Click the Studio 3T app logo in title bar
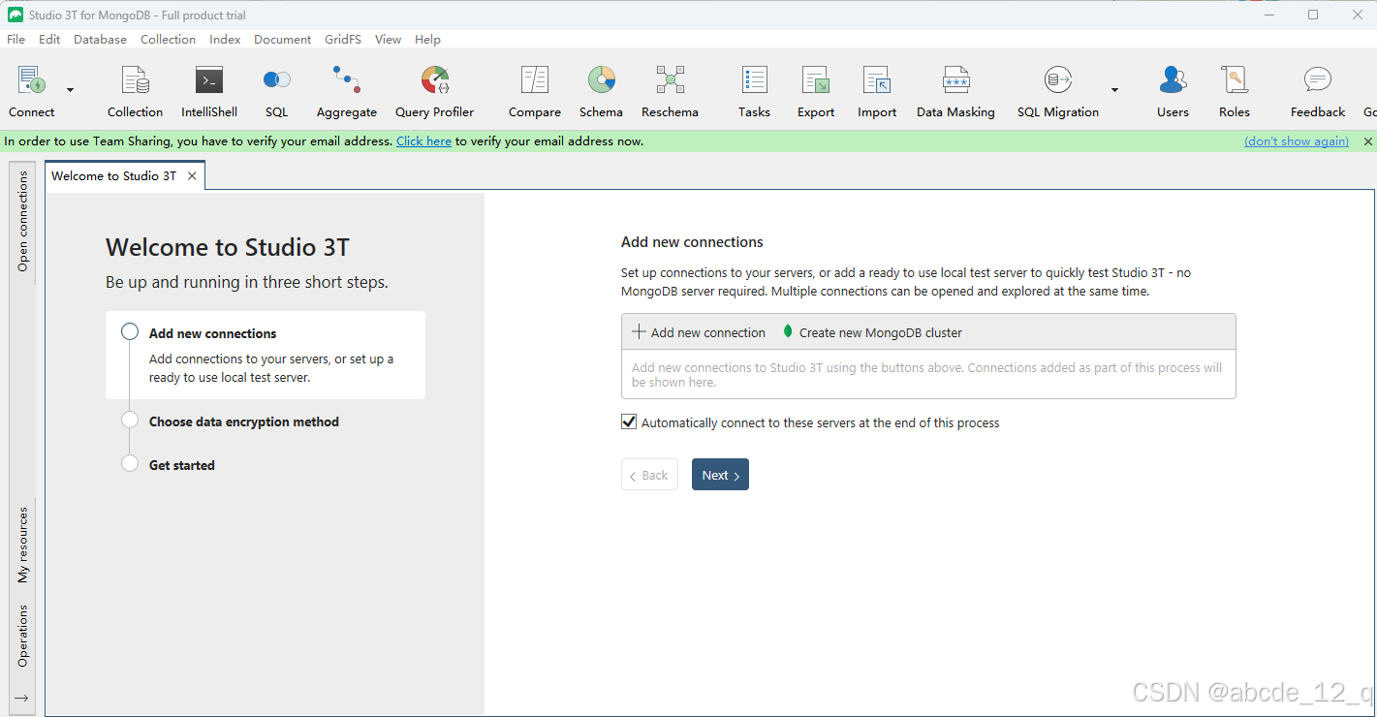 point(15,15)
